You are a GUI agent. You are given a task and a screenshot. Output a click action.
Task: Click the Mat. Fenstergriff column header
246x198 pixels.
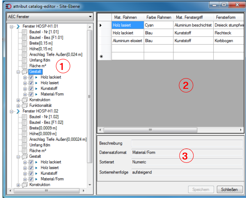(x=193, y=17)
